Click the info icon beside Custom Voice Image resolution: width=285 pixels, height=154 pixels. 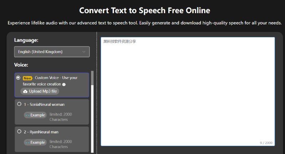point(64,84)
